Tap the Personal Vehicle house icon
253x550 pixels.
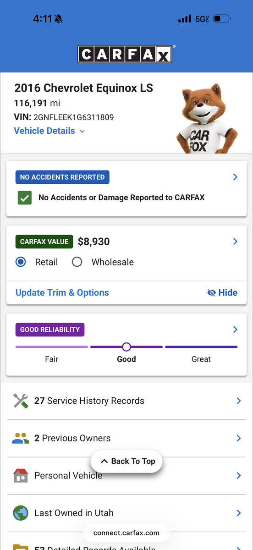click(x=21, y=476)
